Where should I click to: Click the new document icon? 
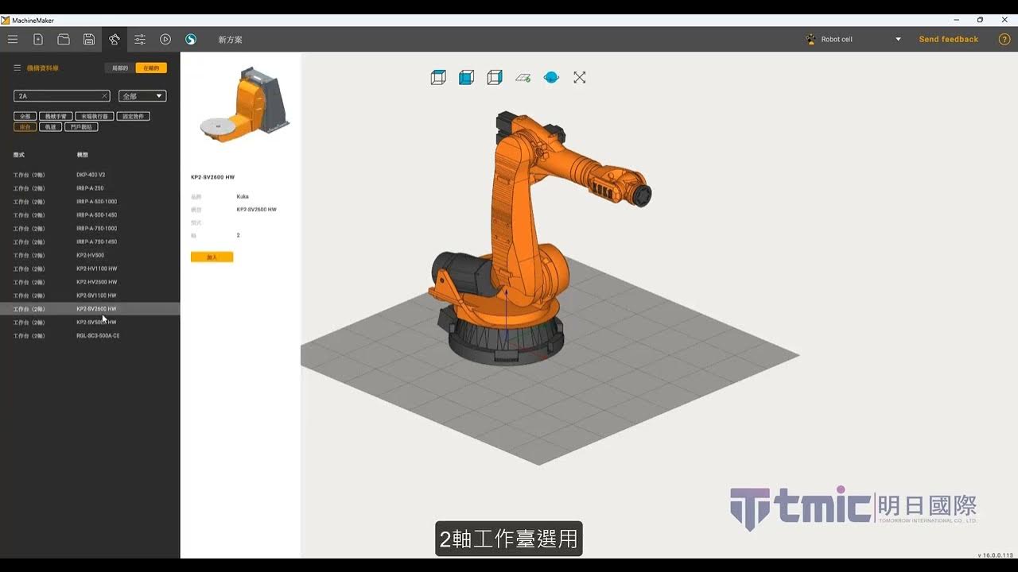point(38,39)
